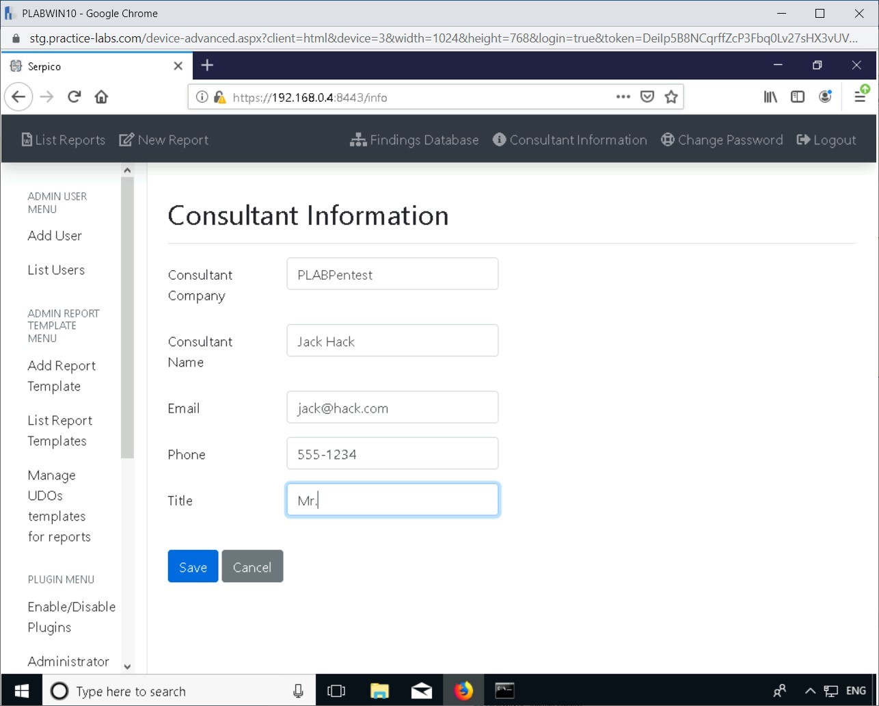Open List Reports in the navbar
The image size is (879, 706).
[64, 140]
